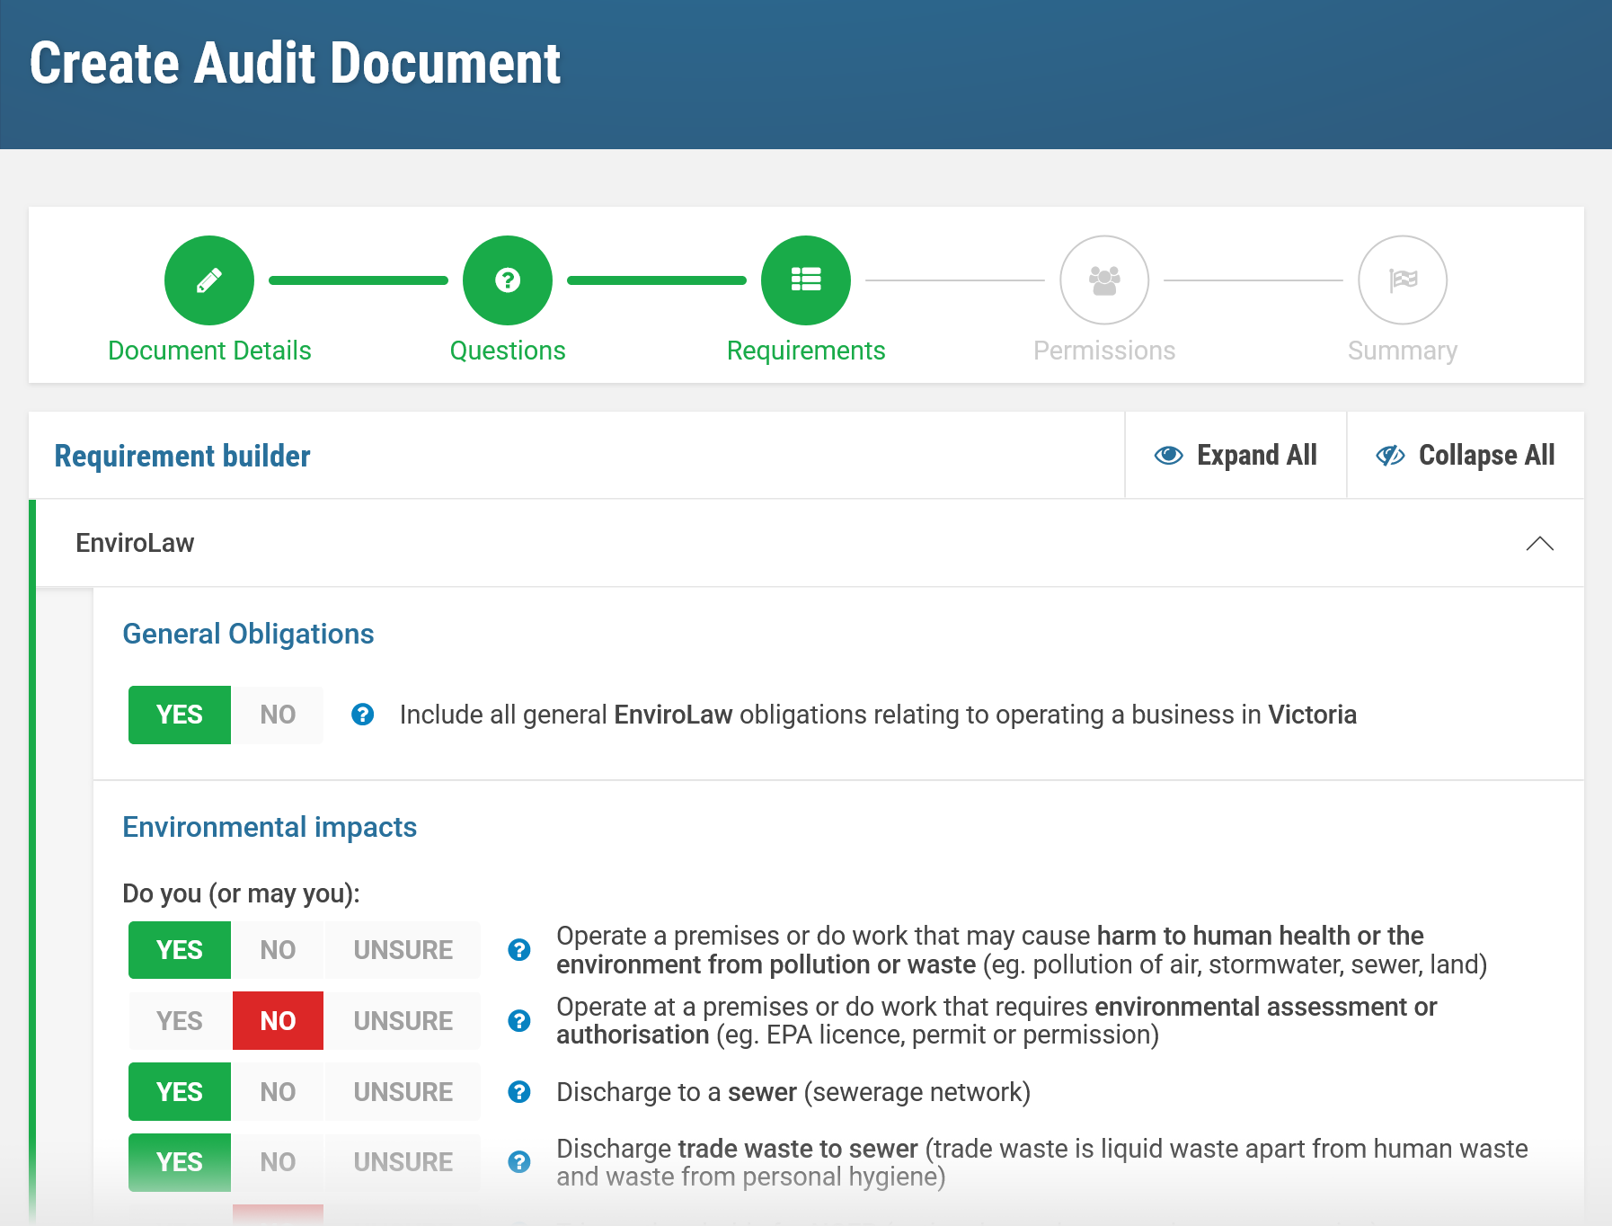Viewport: 1612px width, 1226px height.
Task: Open help for environmental assessment or authorisation question
Action: [519, 1021]
